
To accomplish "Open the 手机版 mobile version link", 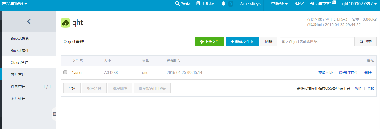I will [205, 4].
